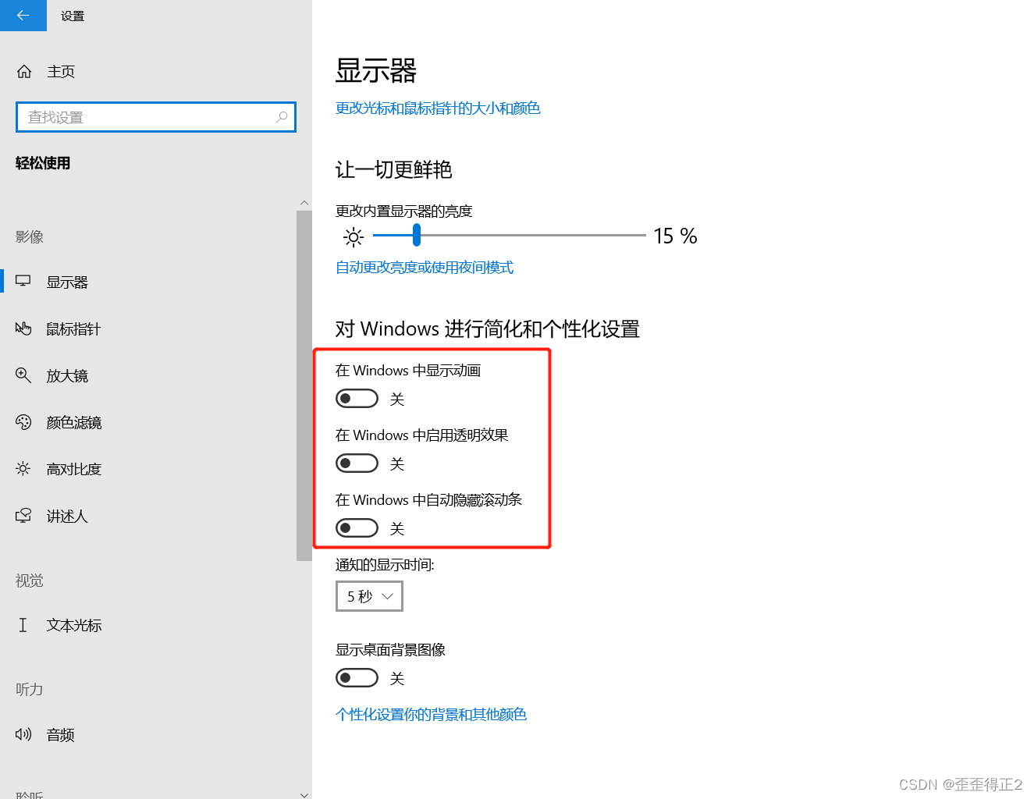Toggle 显示桌面背景图像 switch
Viewport: 1034px width, 799px height.
357,678
